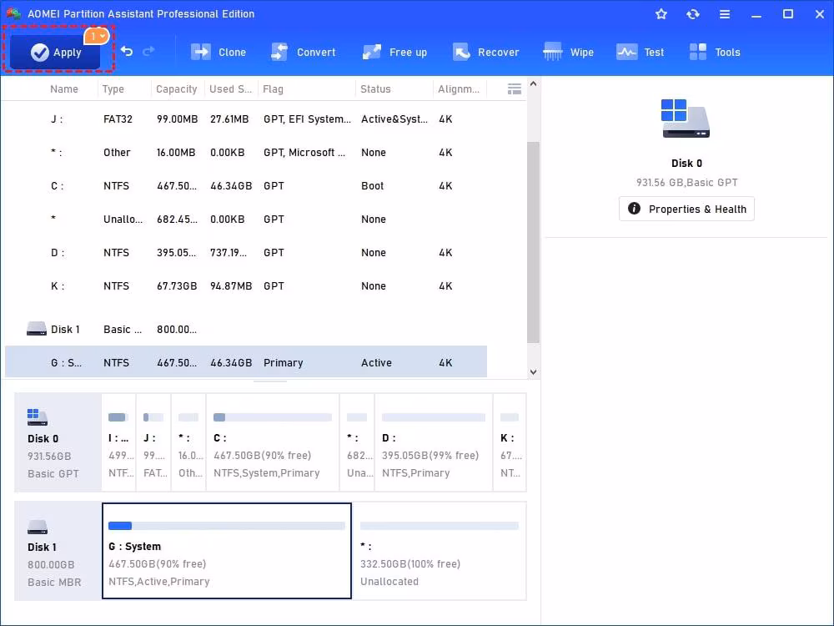
Task: Select Disk 1 in the disk map
Action: [58, 551]
